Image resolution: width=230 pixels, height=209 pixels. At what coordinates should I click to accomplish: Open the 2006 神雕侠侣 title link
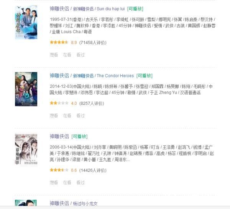(59, 136)
